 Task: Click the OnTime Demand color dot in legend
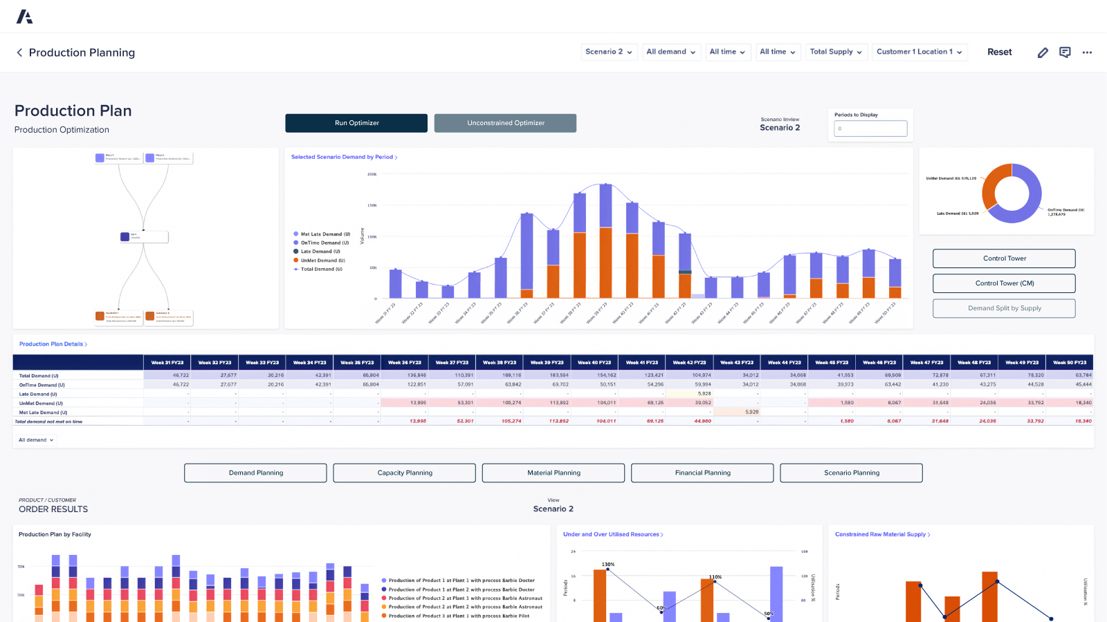pyautogui.click(x=296, y=243)
